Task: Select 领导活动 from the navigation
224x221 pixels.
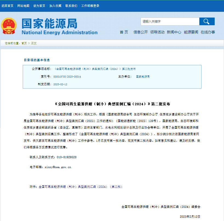Action: (x=157, y=32)
